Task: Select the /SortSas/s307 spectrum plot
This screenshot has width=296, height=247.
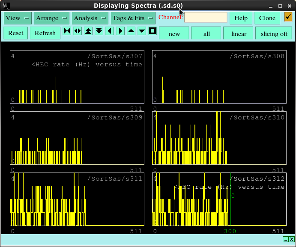Action: pos(77,77)
